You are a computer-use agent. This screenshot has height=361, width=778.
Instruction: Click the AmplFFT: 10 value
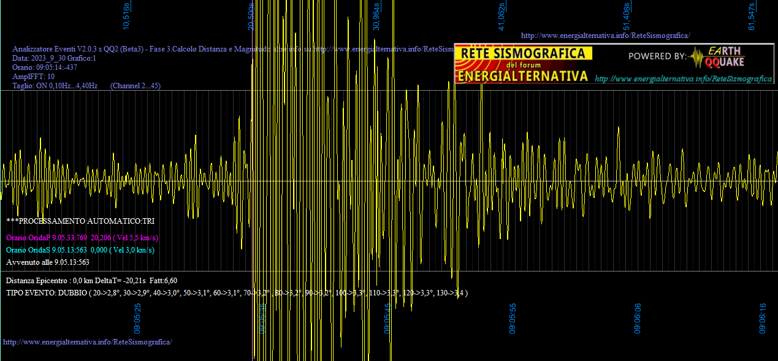click(x=34, y=76)
